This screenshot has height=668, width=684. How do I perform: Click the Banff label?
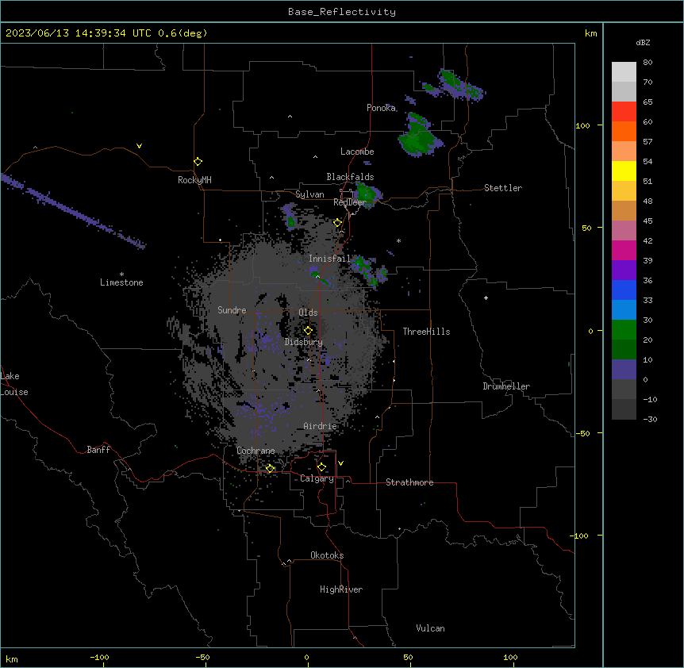(x=98, y=450)
